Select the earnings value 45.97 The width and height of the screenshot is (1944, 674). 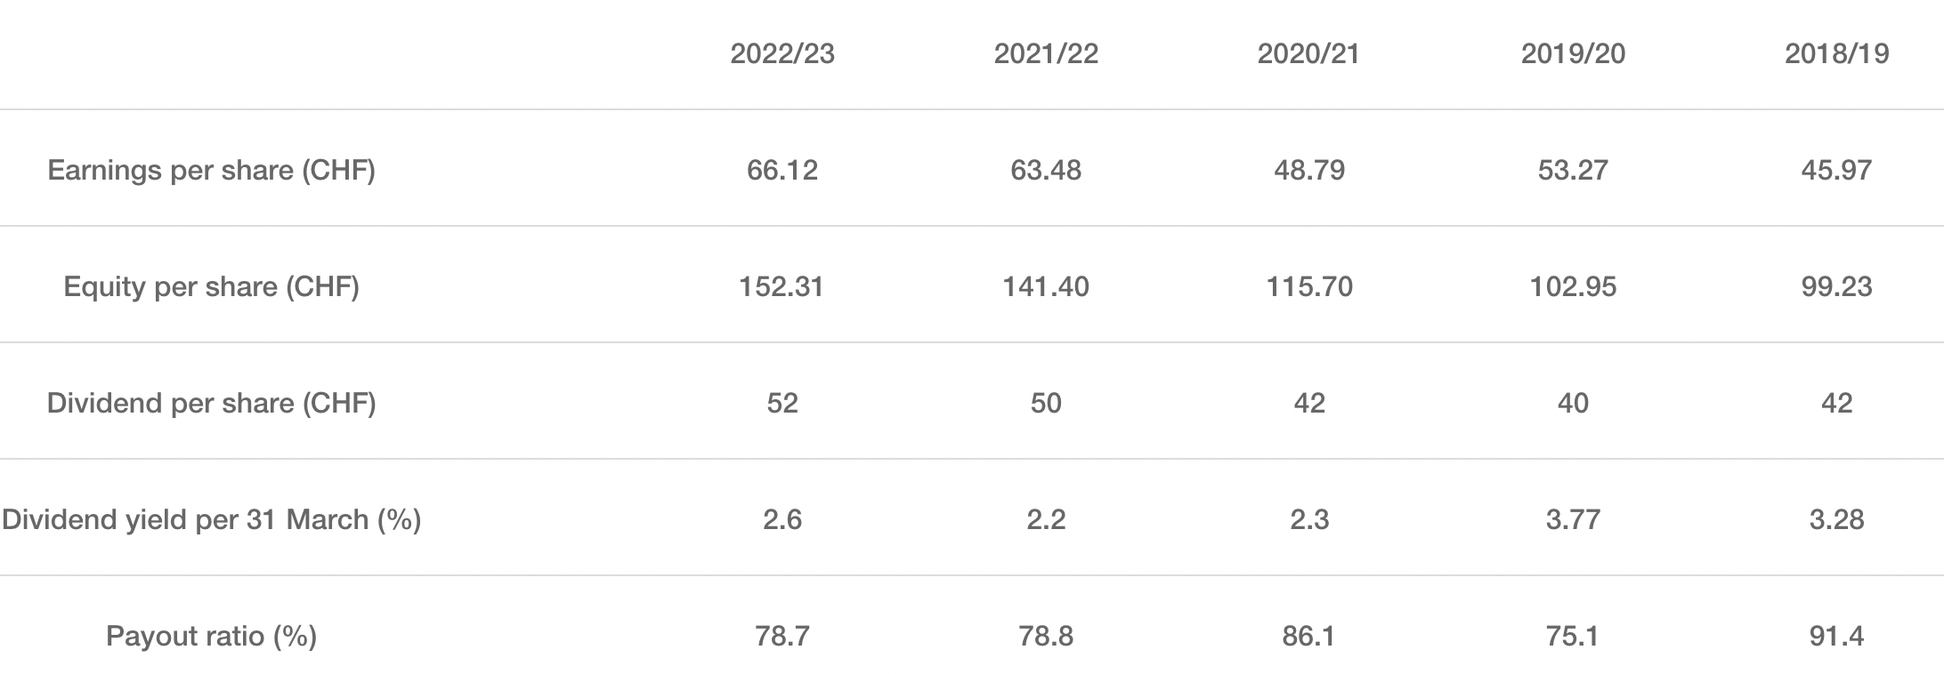point(1836,170)
